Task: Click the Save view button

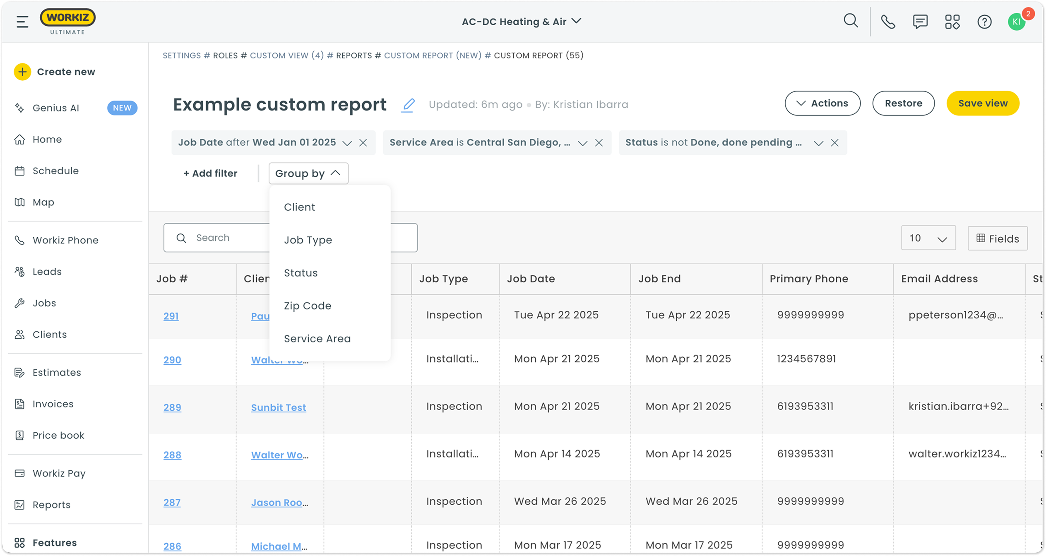Action: [983, 103]
